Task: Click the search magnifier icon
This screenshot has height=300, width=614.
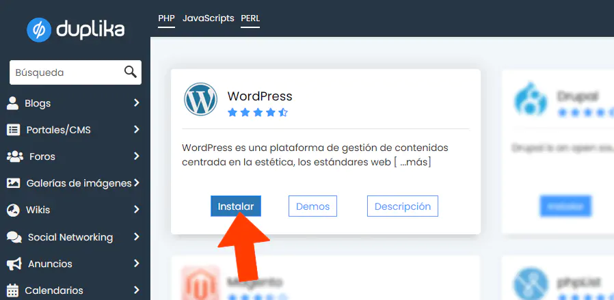Action: [131, 72]
